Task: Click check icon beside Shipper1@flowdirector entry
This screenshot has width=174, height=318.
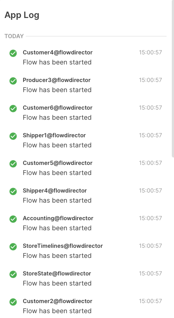Action: pos(13,136)
